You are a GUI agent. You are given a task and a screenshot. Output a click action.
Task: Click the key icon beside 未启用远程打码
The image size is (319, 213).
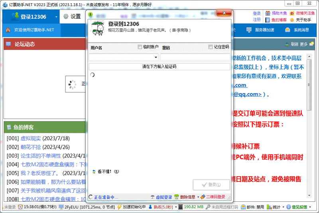tap(208, 207)
